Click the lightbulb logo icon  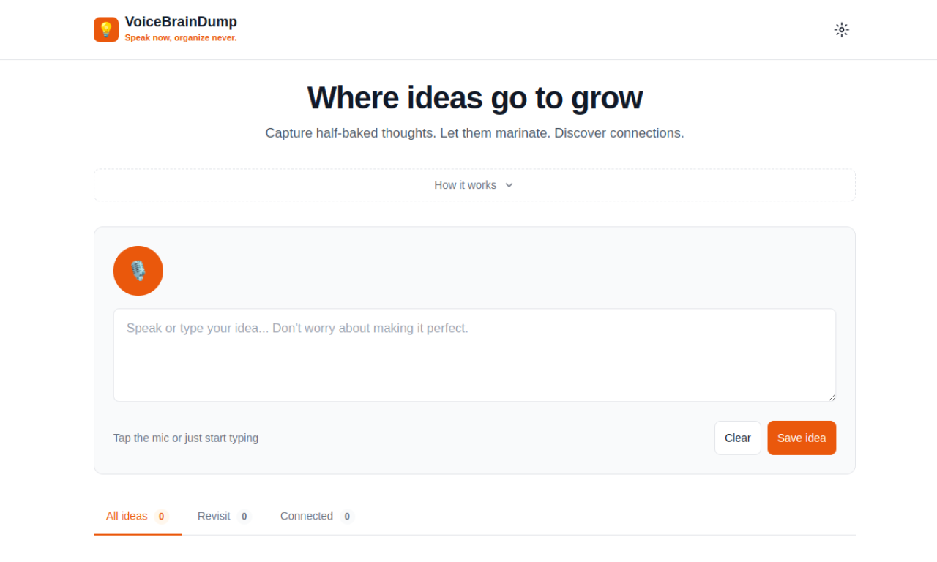[x=106, y=30]
